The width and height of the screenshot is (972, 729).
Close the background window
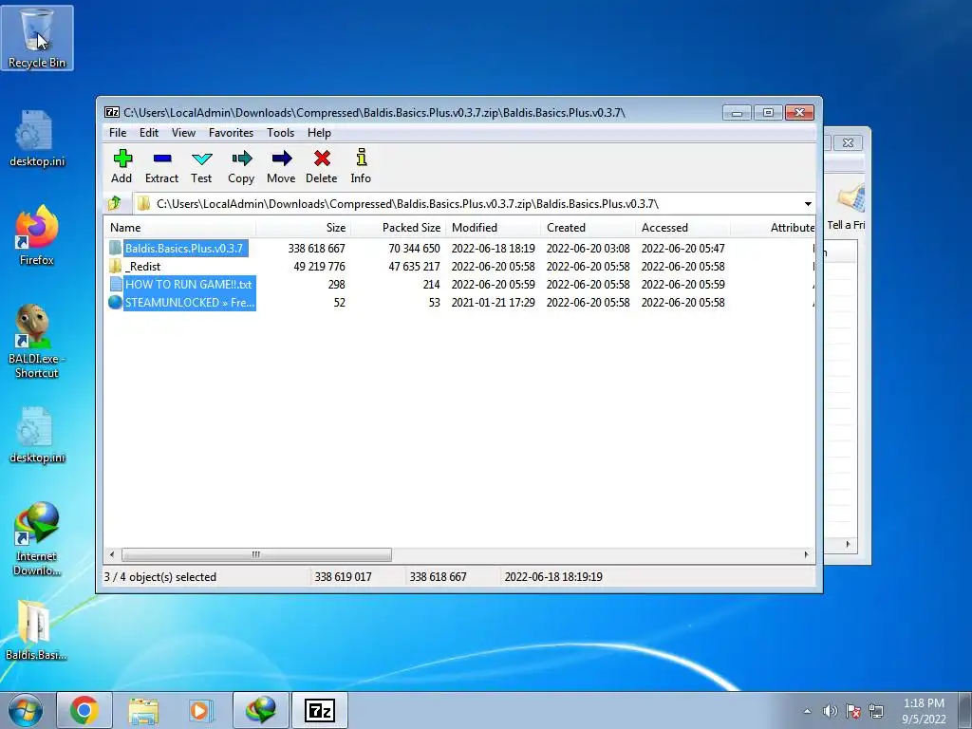pos(848,143)
